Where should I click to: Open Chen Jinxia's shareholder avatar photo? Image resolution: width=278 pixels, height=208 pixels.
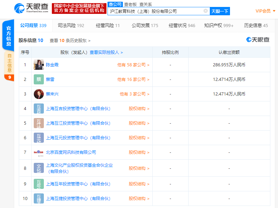coord(39,65)
